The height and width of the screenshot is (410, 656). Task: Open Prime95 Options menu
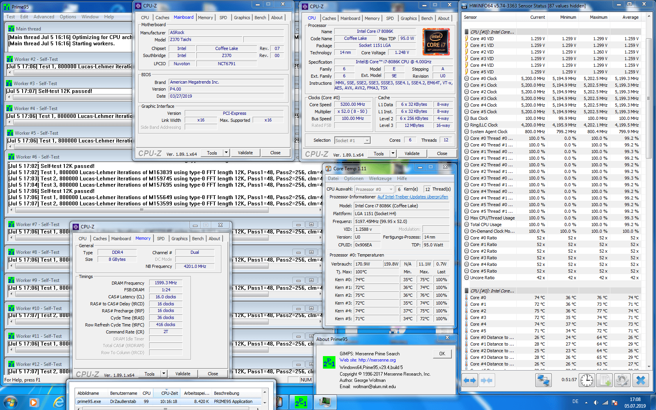(68, 17)
